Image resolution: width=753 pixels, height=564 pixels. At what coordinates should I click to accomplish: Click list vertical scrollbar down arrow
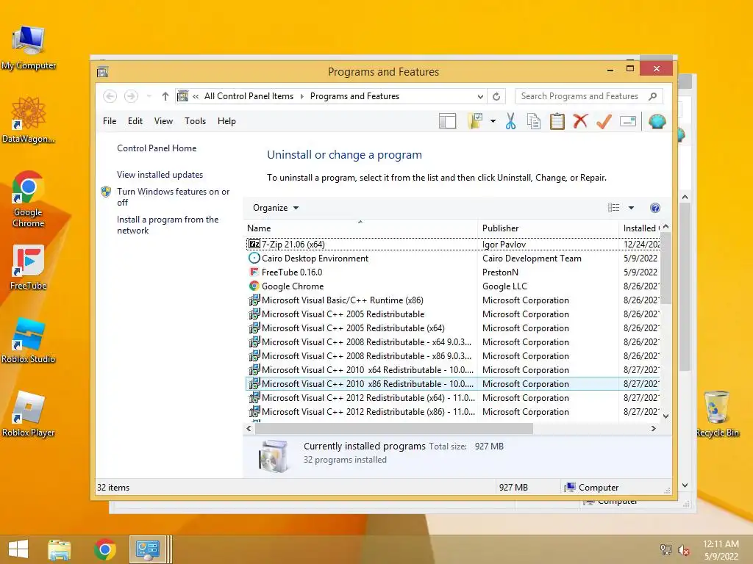pos(665,416)
